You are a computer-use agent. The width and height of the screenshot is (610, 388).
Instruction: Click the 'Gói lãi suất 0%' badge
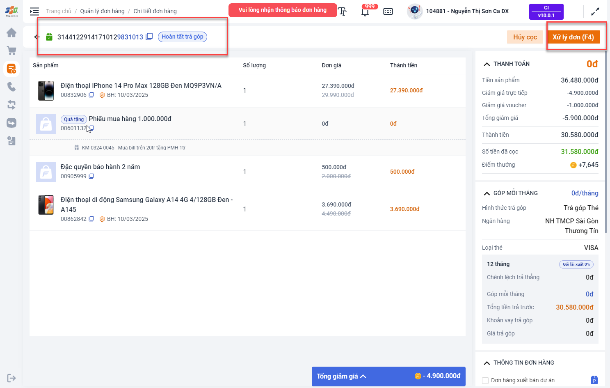tap(576, 264)
